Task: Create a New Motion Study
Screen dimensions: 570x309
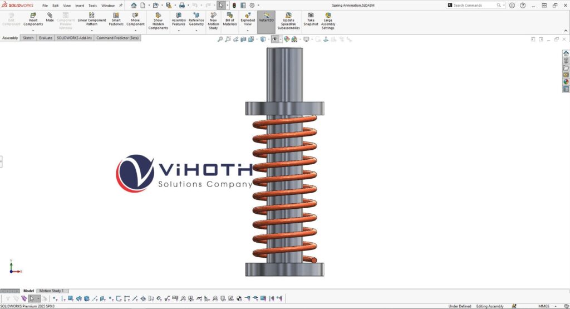Action: pos(213,21)
